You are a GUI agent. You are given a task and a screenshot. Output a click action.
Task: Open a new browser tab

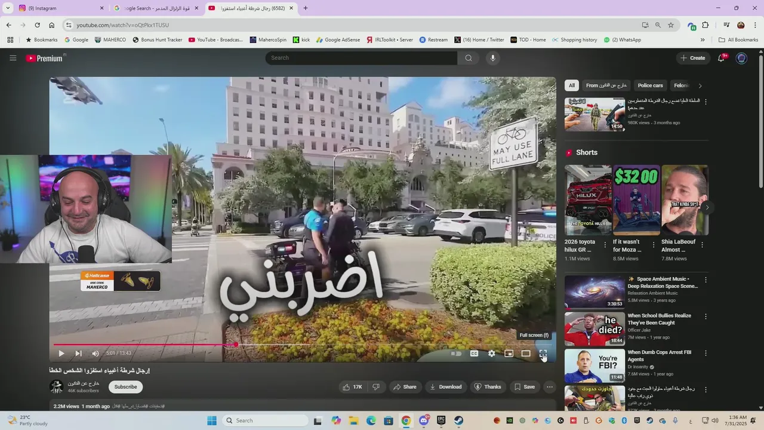point(306,8)
